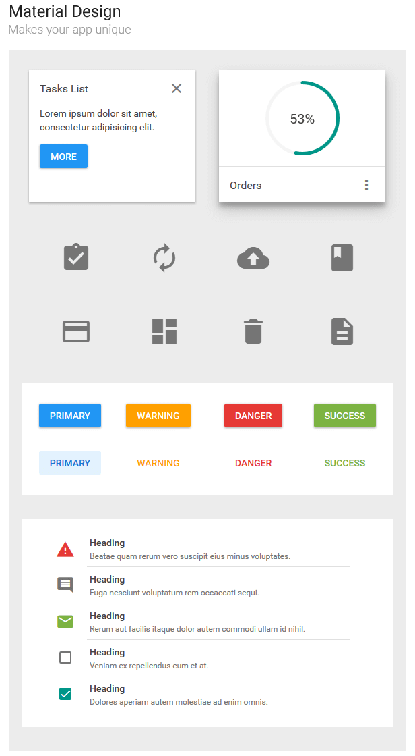This screenshot has height=756, width=415.
Task: Click the 53% circular progress indicator
Action: point(302,118)
